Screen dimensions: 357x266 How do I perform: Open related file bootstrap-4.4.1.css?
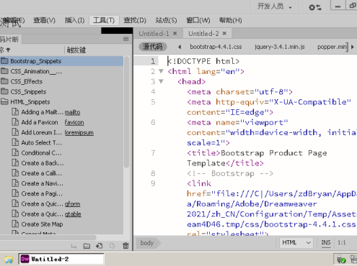point(216,47)
